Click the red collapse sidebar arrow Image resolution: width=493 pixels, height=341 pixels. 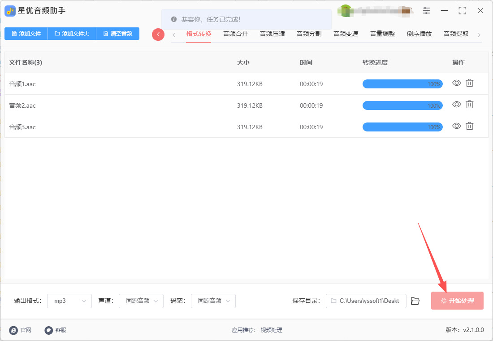pos(158,35)
